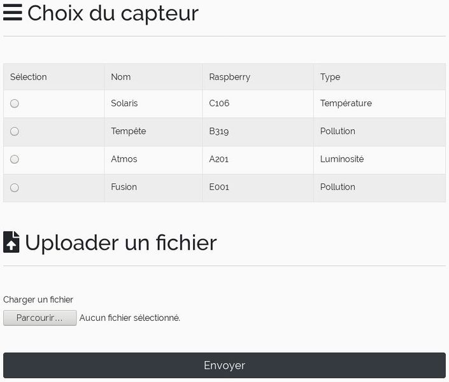
Task: Click the Charger un fichier label
Action: coord(38,300)
